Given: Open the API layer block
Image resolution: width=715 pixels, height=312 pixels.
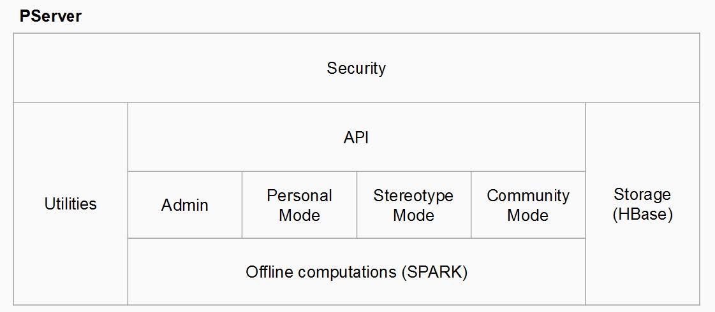Looking at the screenshot, I should point(356,137).
